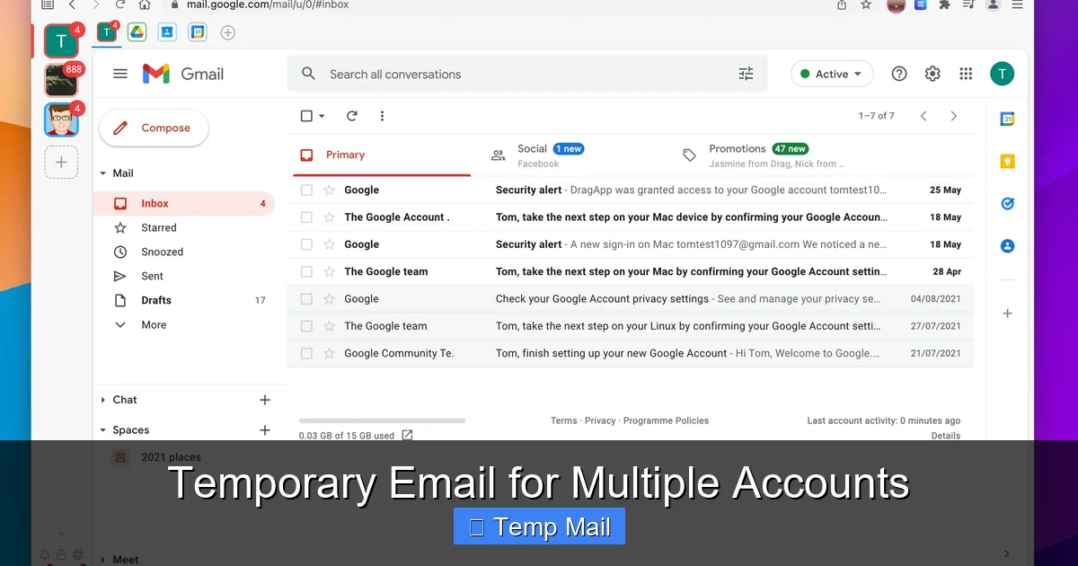Open Google Keep side panel
The height and width of the screenshot is (566, 1078).
click(1007, 162)
